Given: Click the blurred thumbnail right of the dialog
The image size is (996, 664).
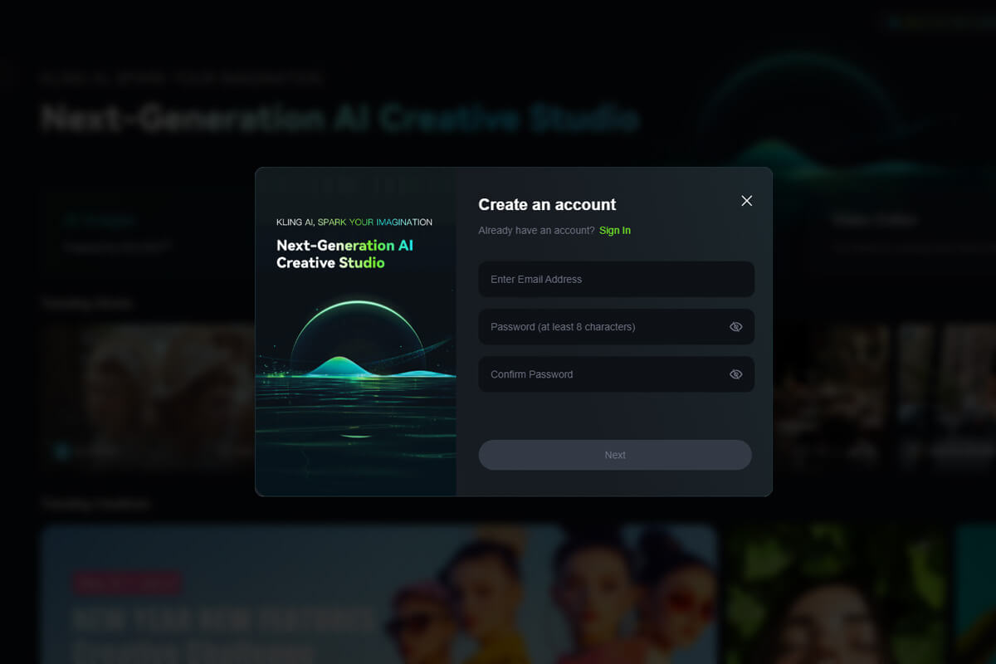Looking at the screenshot, I should click(830, 390).
